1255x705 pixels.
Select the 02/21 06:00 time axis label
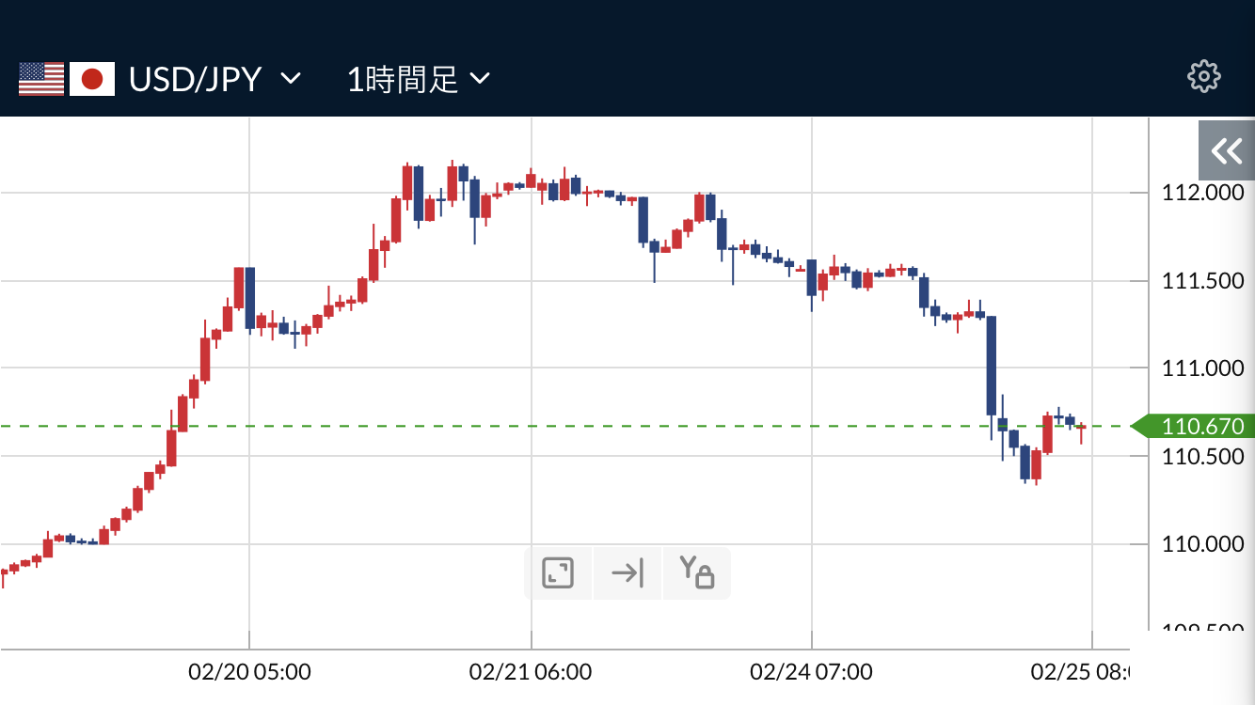coord(531,672)
